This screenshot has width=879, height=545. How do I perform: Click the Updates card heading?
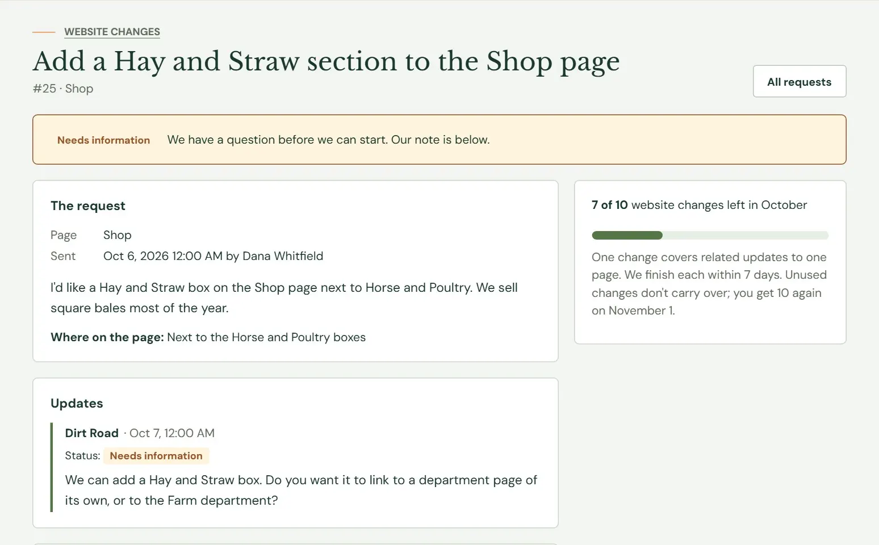[x=77, y=404]
